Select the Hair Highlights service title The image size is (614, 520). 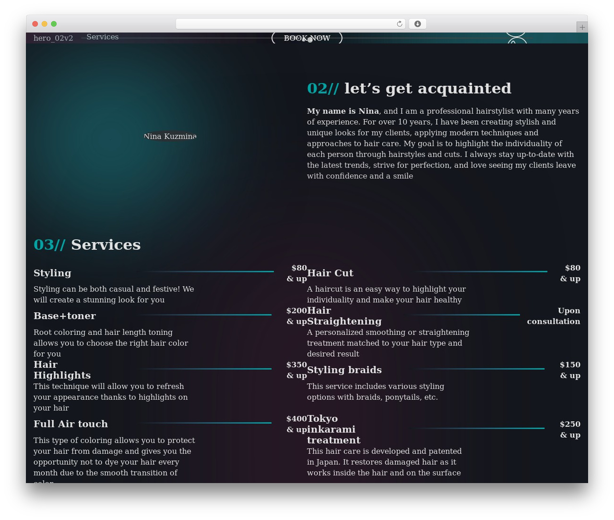tap(62, 370)
